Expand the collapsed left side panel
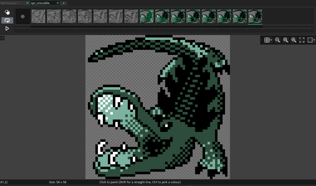The width and height of the screenshot is (316, 186). click(2, 38)
